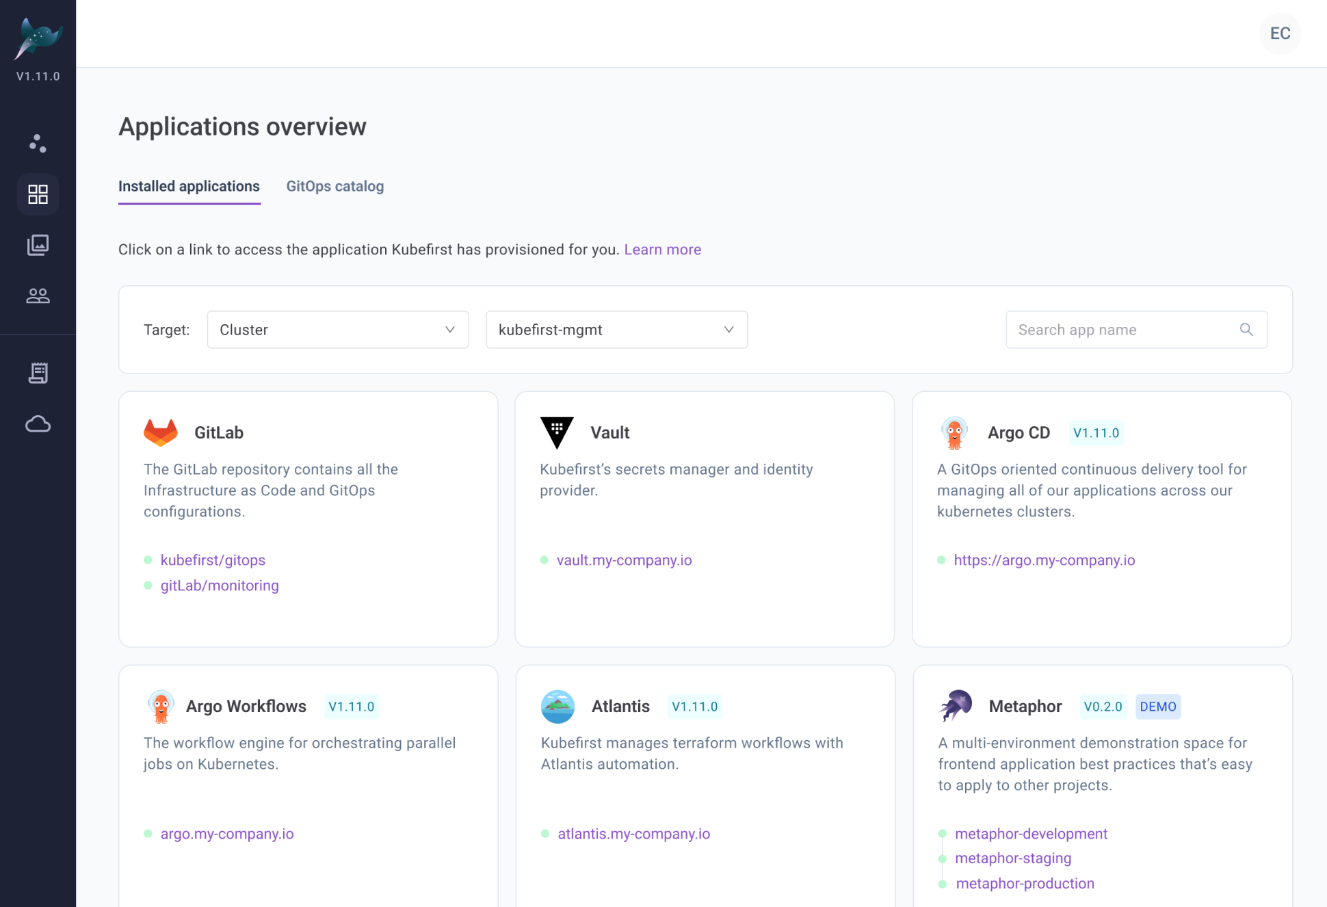Select the Installed applications tab
The image size is (1327, 907).
tap(189, 186)
